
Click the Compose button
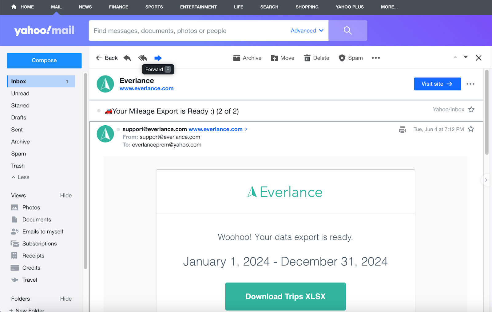(44, 60)
